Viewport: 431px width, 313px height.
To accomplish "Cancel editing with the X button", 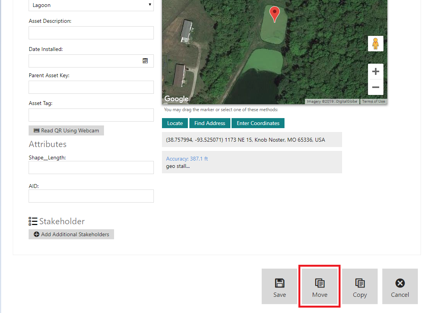I will 400,286.
